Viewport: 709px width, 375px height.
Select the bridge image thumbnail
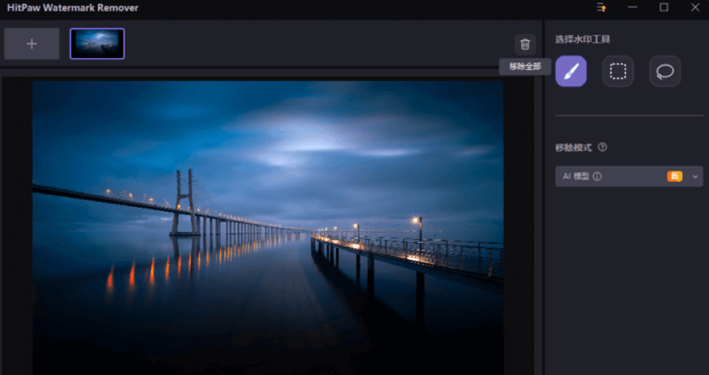97,43
